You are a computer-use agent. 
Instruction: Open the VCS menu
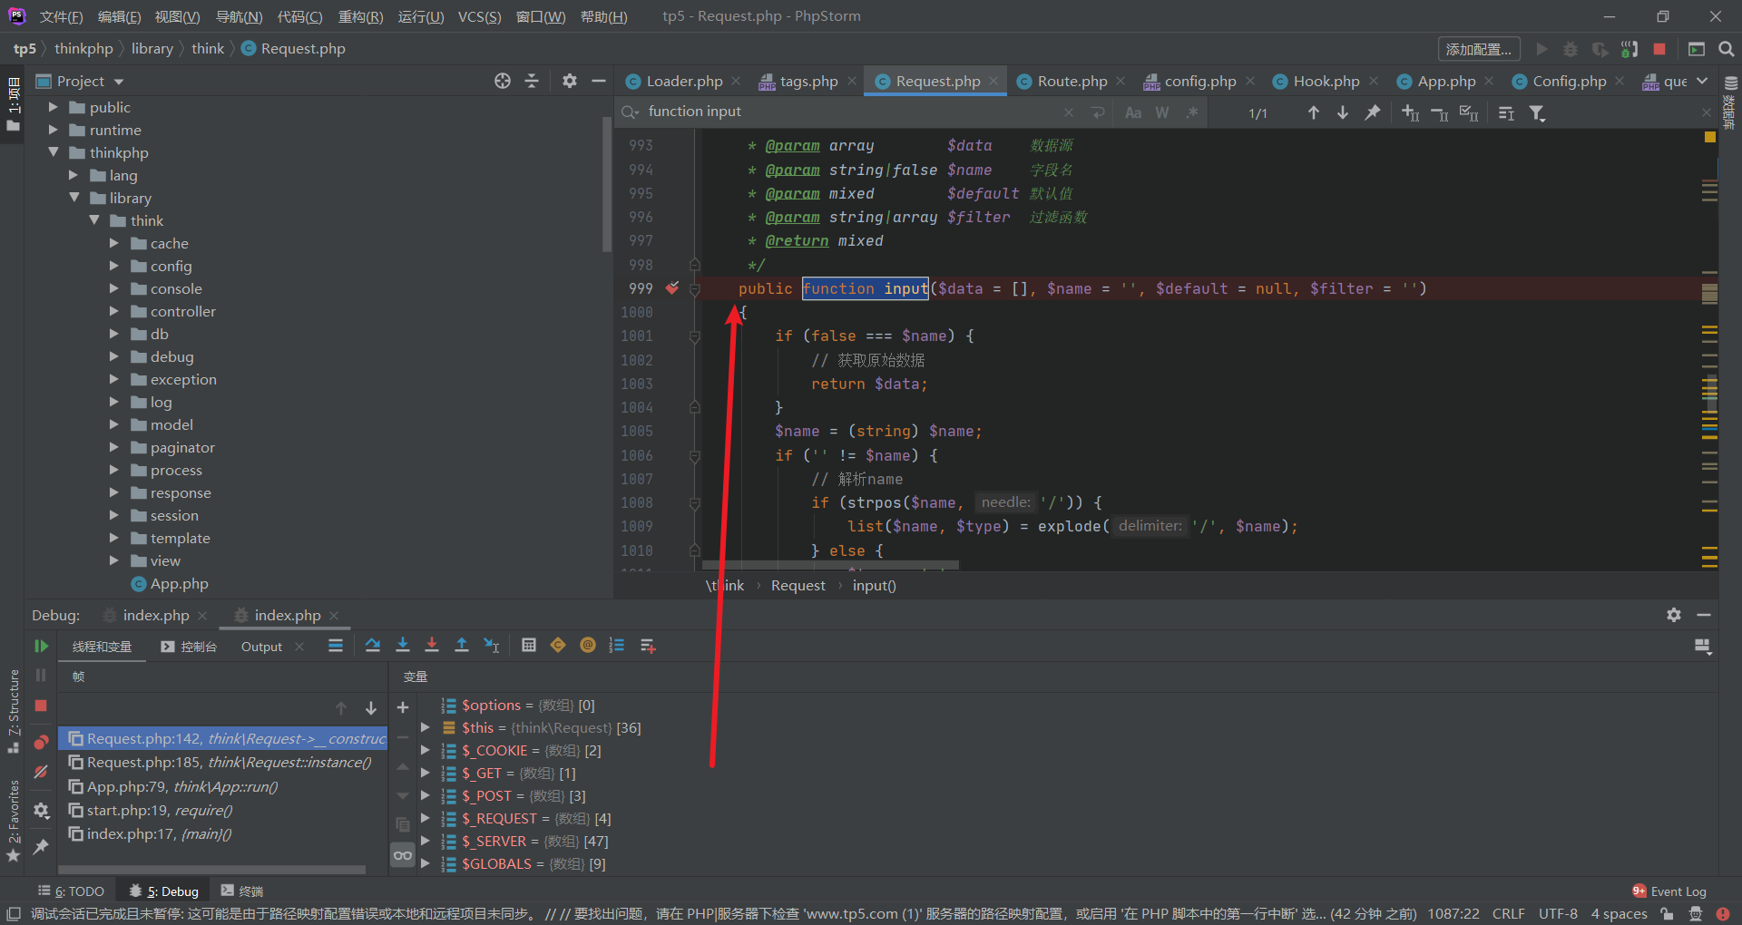pos(479,15)
